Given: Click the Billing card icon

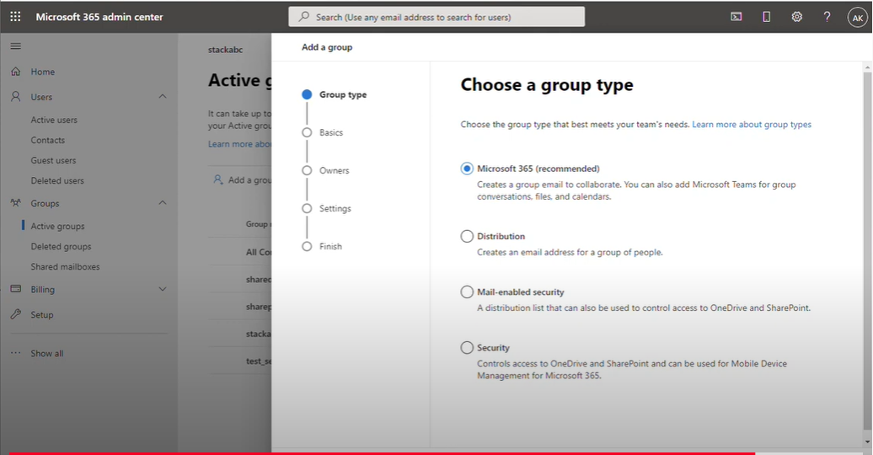Looking at the screenshot, I should pos(15,289).
